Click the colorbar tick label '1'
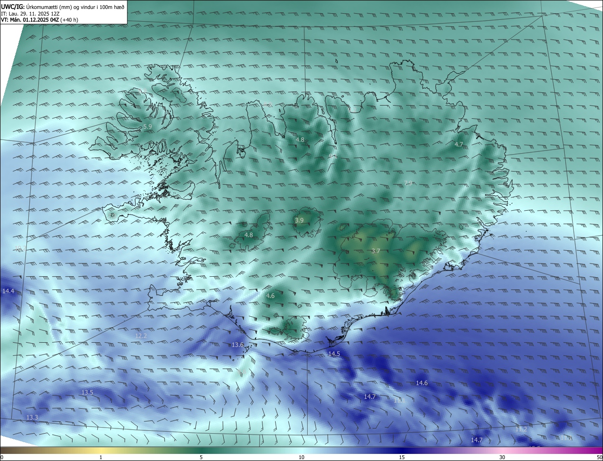 (x=101, y=457)
